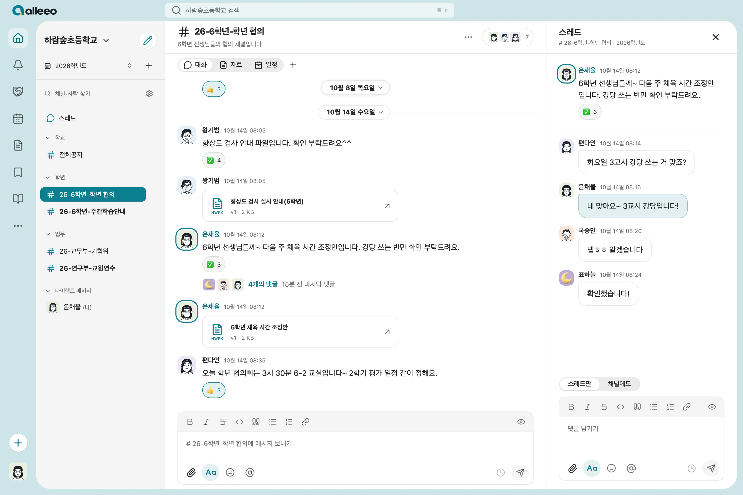Send the channel message

click(x=520, y=472)
